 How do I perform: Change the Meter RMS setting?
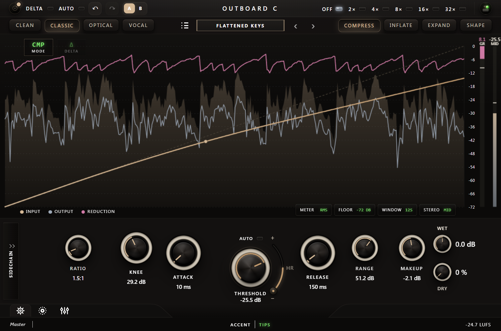pos(314,210)
